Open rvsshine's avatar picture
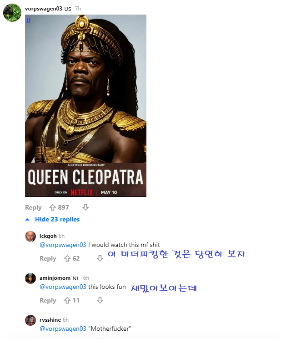281x339 pixels. tap(30, 320)
